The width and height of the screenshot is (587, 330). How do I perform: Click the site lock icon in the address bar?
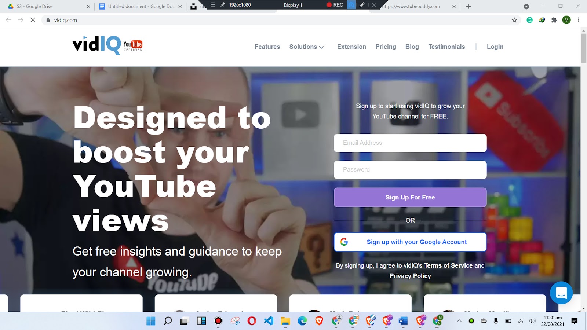[48, 20]
